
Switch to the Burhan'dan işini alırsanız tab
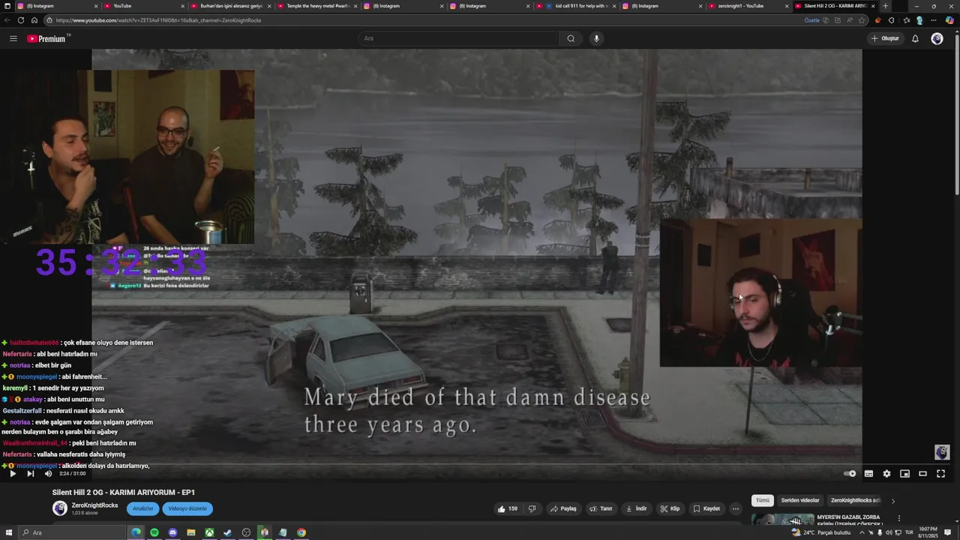(231, 6)
